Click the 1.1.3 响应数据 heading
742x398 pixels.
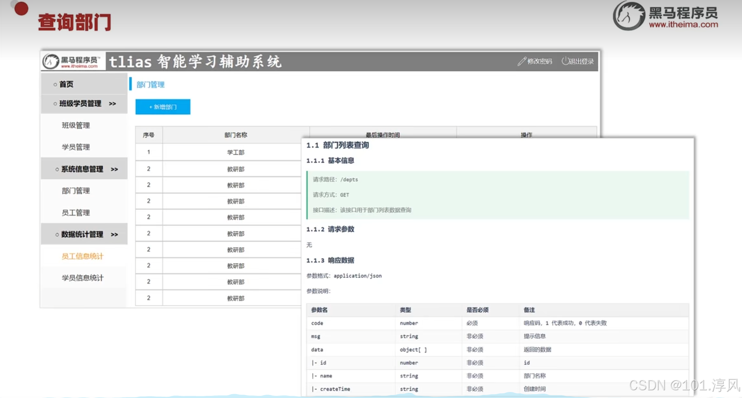pyautogui.click(x=330, y=260)
